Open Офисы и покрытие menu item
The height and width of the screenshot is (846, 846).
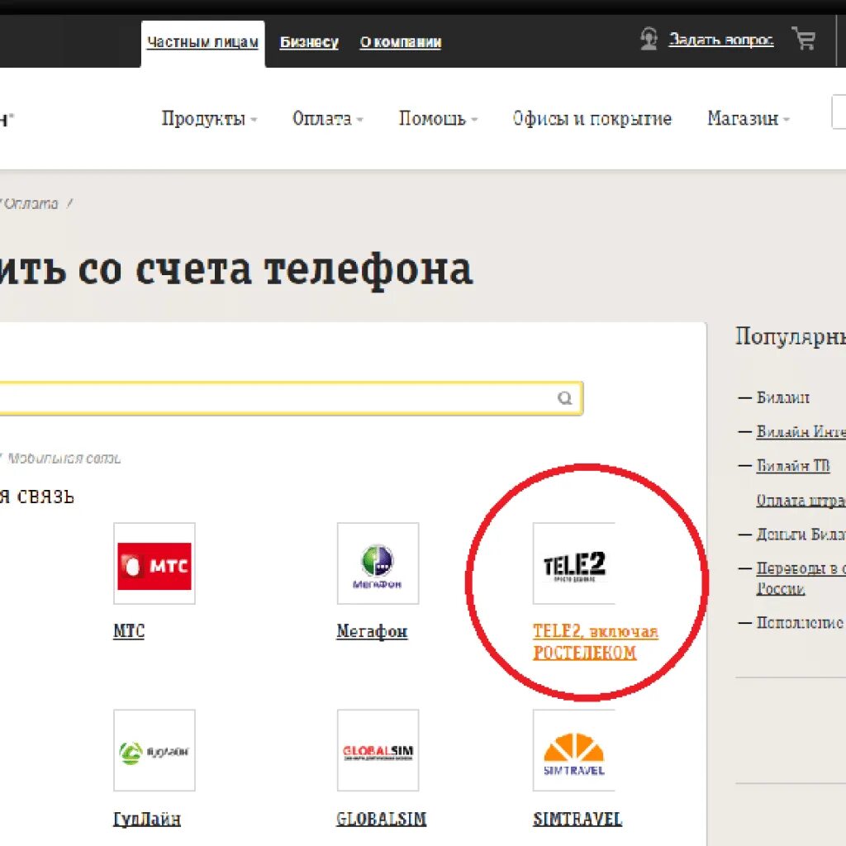click(592, 118)
